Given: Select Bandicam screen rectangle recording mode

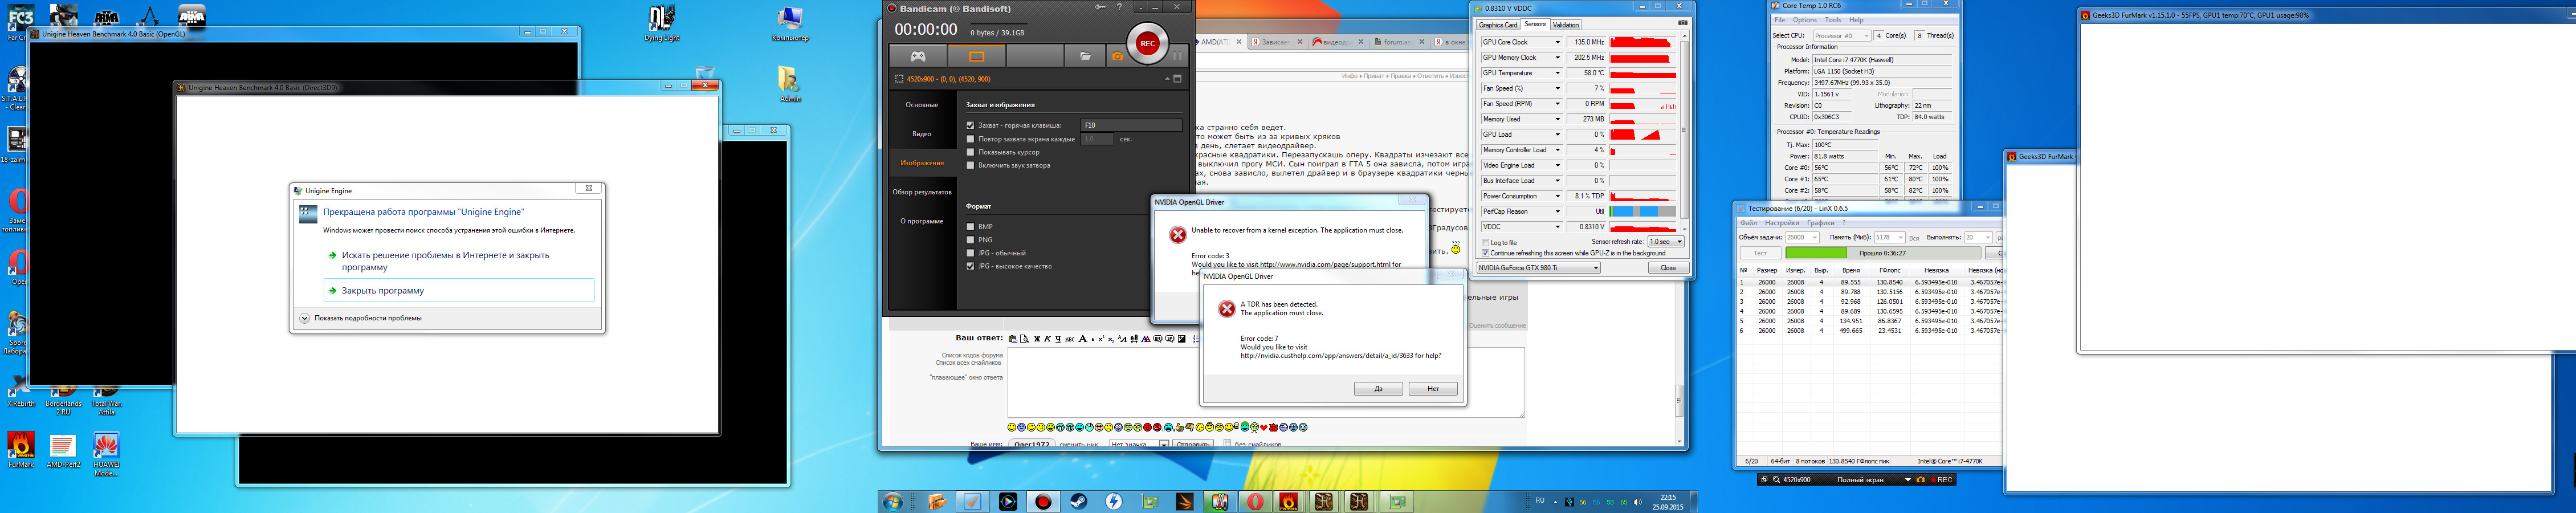Looking at the screenshot, I should [976, 56].
